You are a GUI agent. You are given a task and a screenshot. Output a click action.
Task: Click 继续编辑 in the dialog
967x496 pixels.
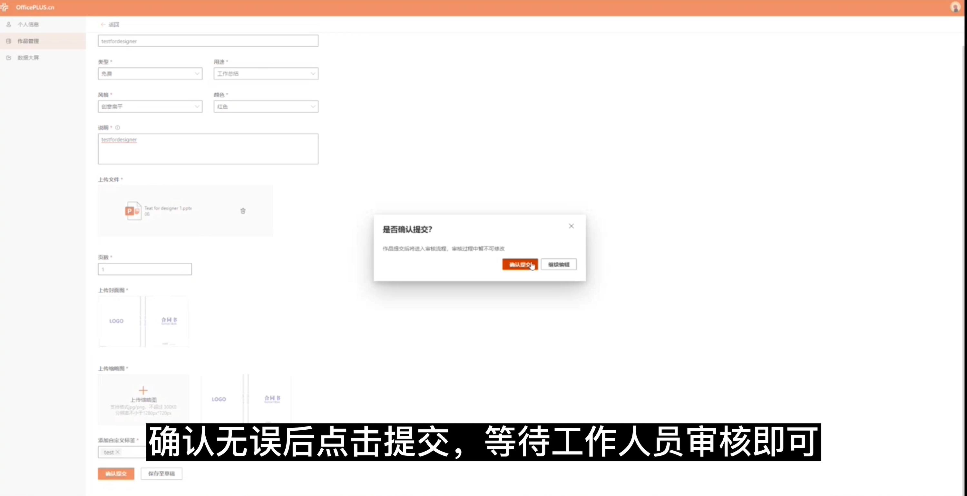click(x=559, y=264)
